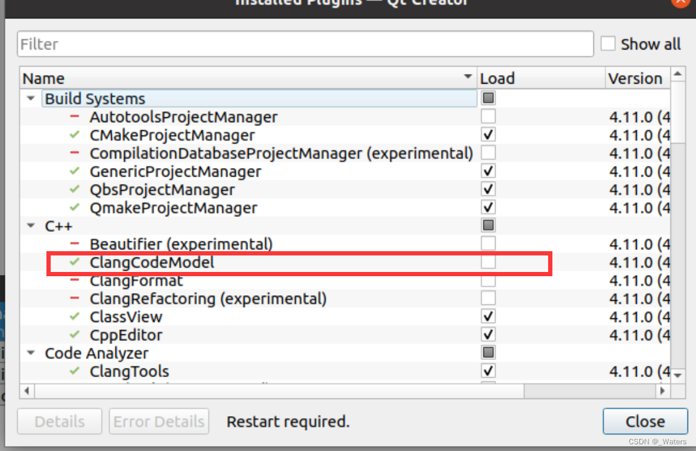Collapse the Code Analyzer group

(x=31, y=353)
